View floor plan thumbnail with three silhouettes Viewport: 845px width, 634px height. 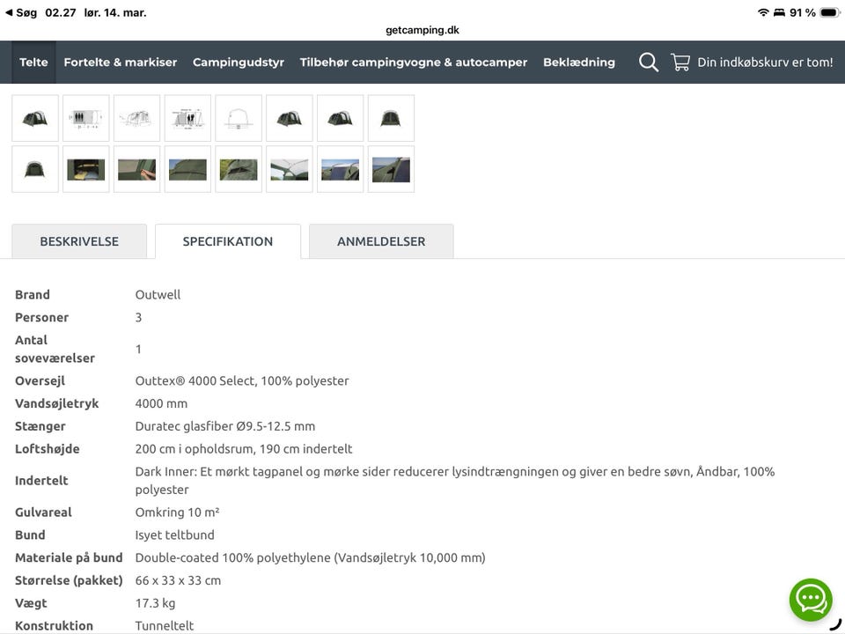[85, 118]
